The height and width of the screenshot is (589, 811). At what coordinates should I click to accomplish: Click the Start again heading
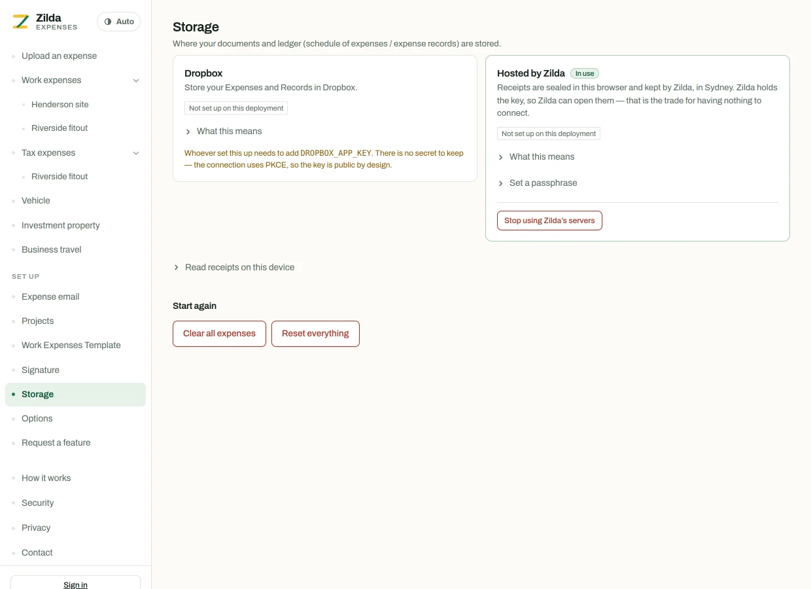[194, 306]
